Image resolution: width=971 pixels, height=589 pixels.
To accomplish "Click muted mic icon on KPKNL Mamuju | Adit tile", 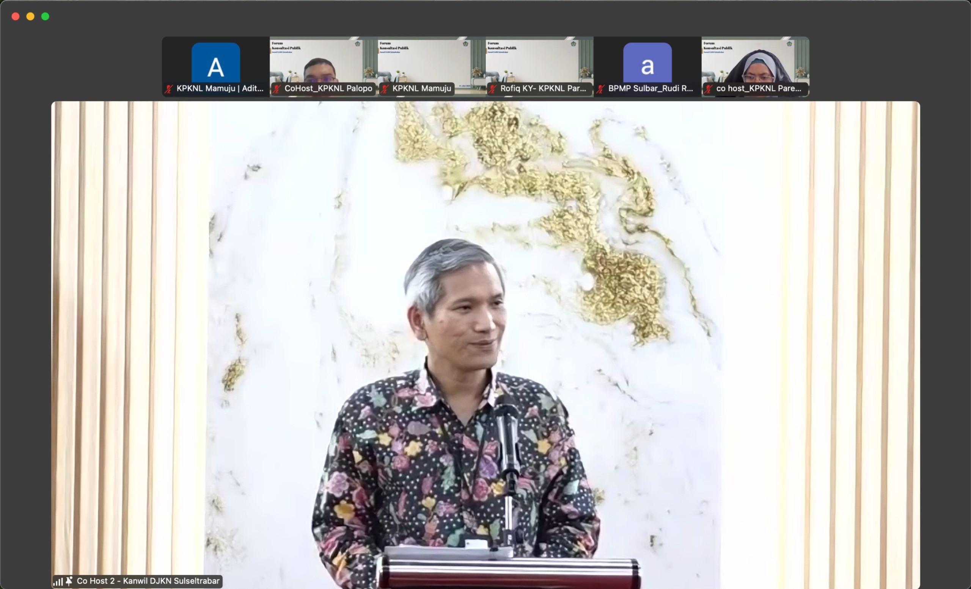I will pos(169,89).
